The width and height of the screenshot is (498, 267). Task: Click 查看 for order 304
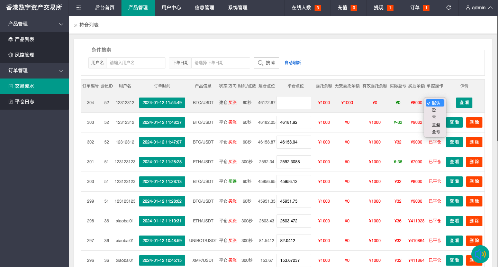click(464, 102)
